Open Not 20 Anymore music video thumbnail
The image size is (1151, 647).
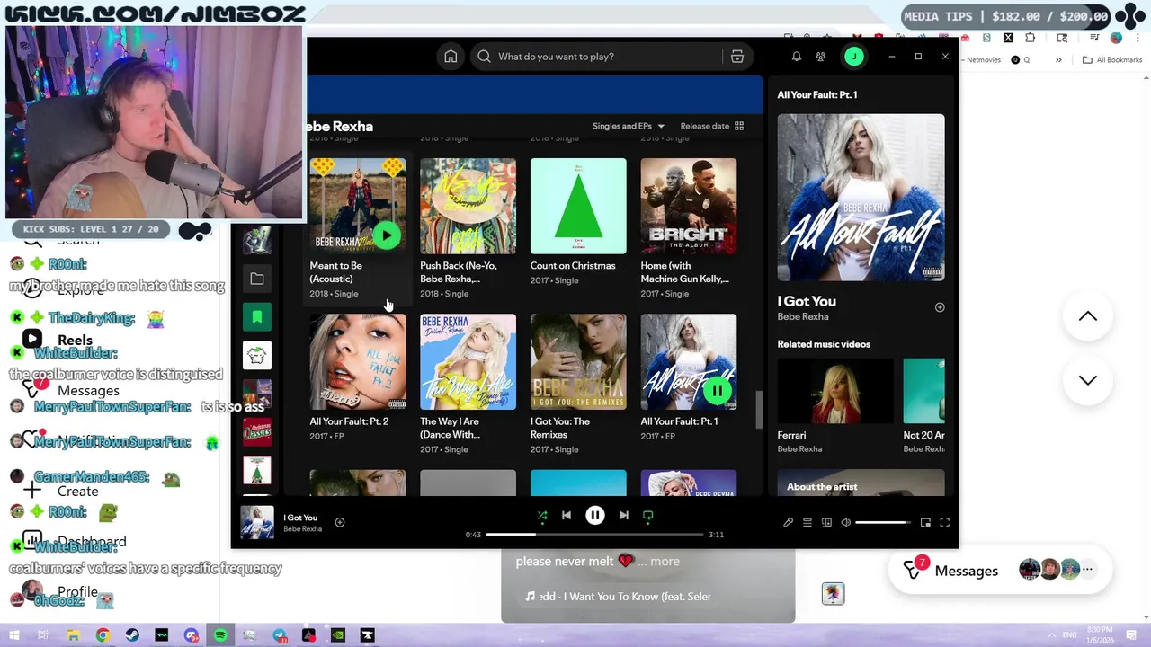click(923, 391)
